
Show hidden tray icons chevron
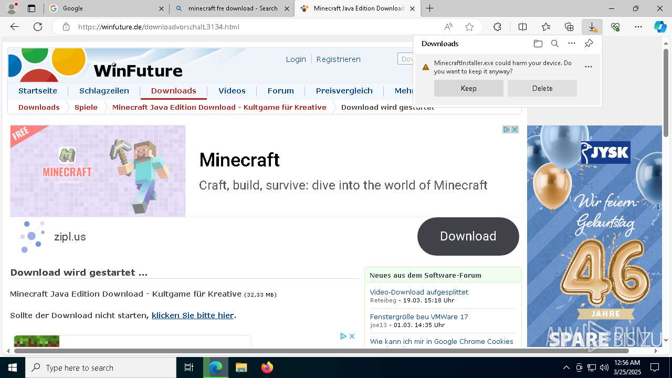coord(566,367)
